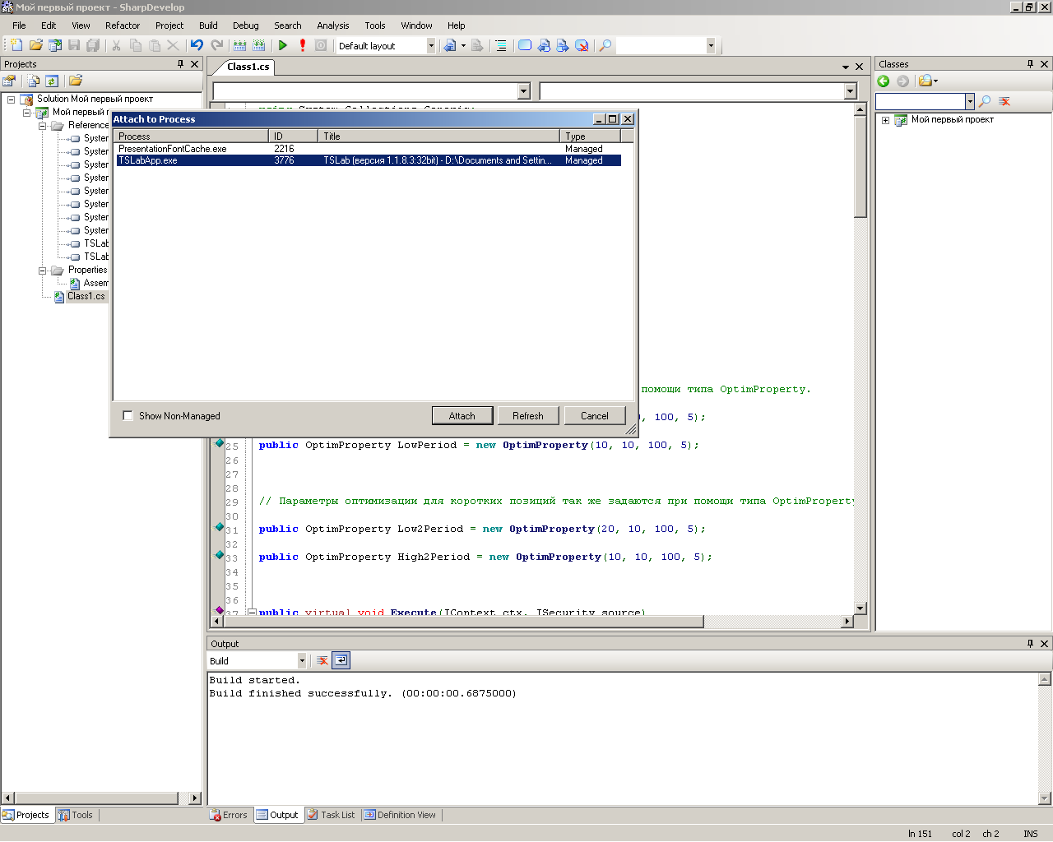This screenshot has height=842, width=1053.
Task: Click the red exclamation run-without-debugger icon
Action: click(x=303, y=46)
